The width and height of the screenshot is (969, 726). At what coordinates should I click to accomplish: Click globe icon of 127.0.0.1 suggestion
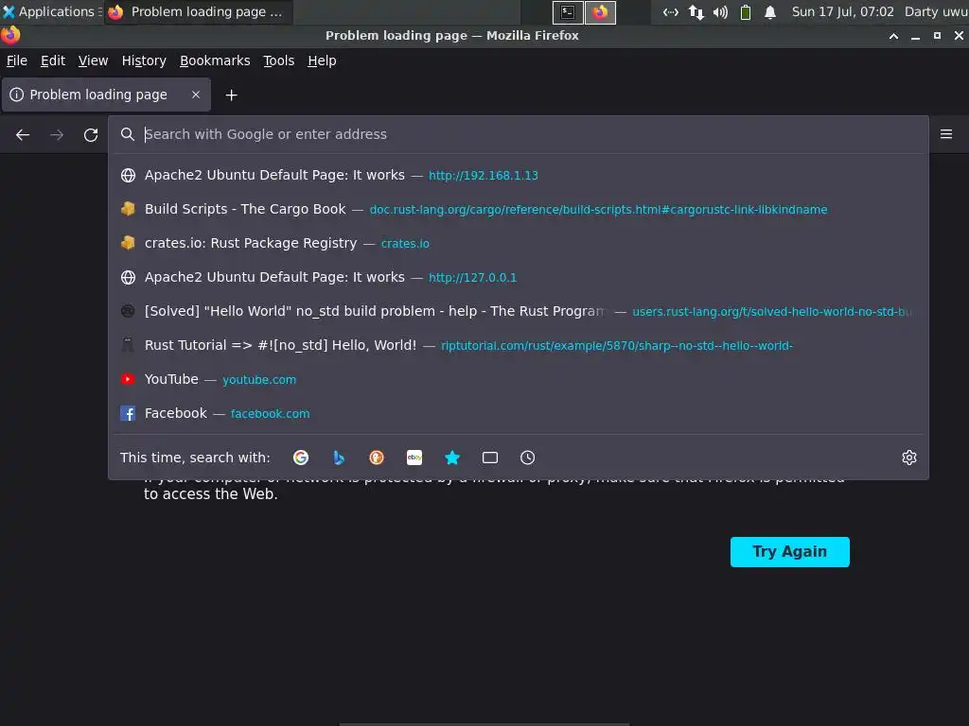[x=128, y=277]
